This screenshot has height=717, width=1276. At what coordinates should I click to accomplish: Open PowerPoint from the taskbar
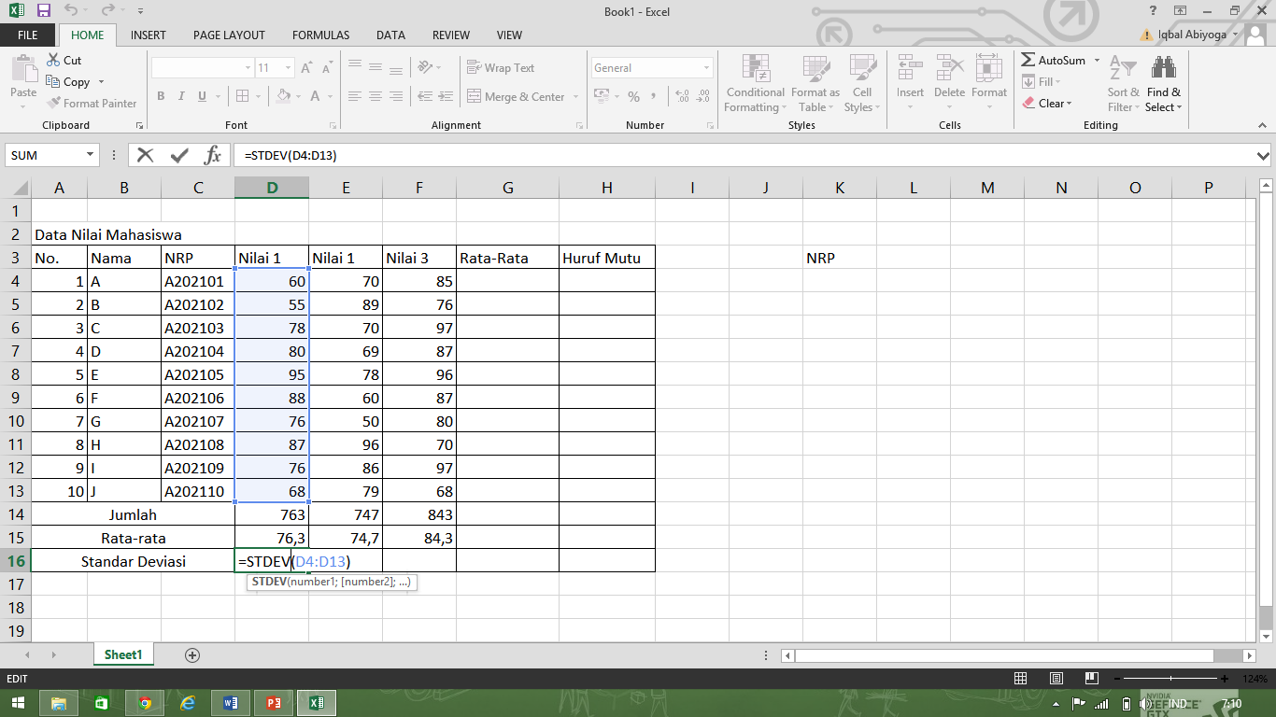[x=274, y=703]
